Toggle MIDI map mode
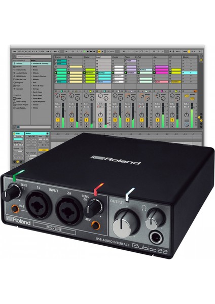The height and width of the screenshot is (304, 215). [185, 52]
